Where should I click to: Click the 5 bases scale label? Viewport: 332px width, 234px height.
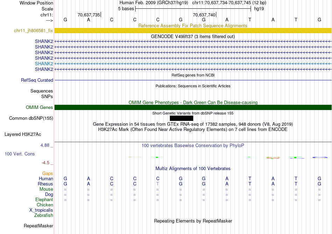[x=126, y=9]
